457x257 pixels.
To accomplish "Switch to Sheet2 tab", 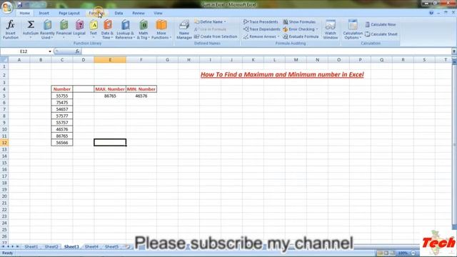I will (x=51, y=247).
